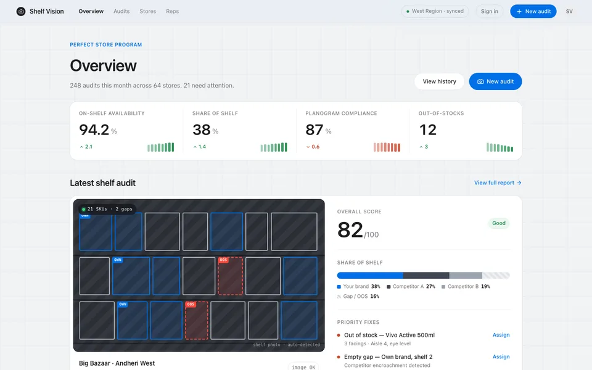Click the 248 audits this month summary text

[x=152, y=85]
